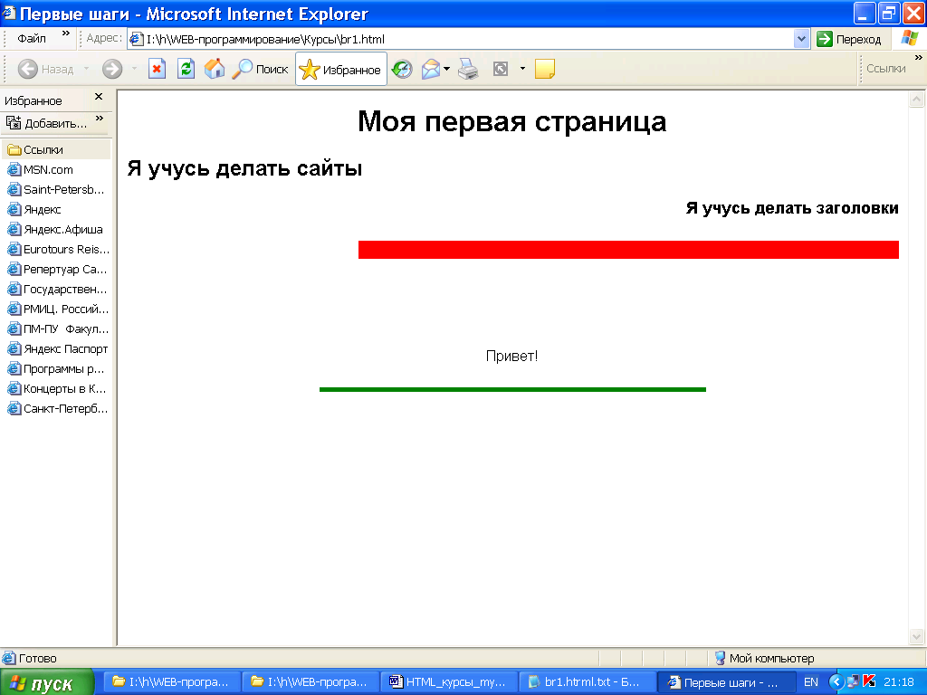Open the ПМ-ПУ Факул... favorite
Screen dimensions: 927x695
coord(58,329)
